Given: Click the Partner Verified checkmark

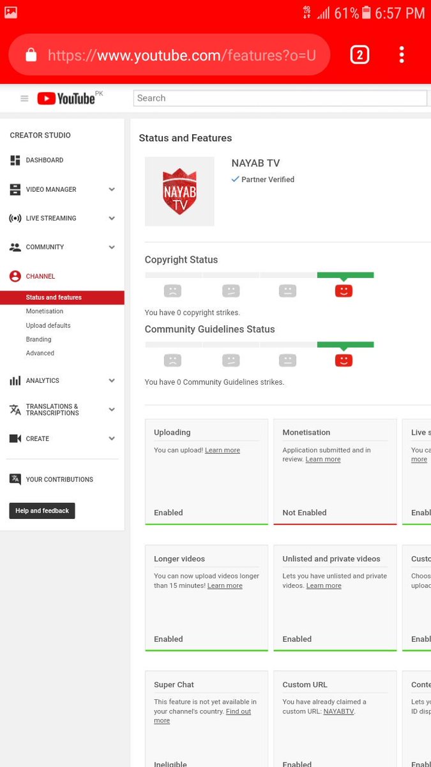Looking at the screenshot, I should tap(235, 180).
